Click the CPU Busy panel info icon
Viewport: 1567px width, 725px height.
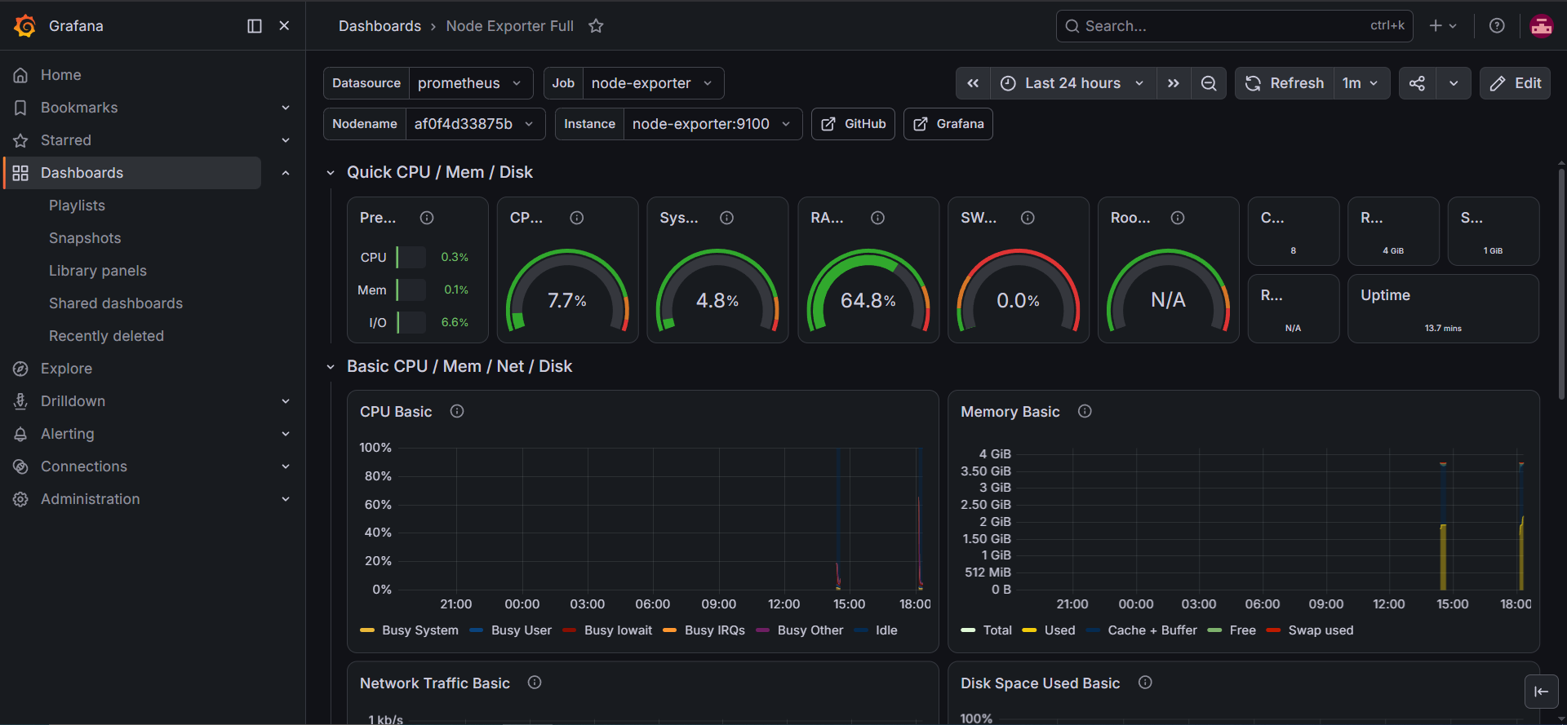click(577, 218)
